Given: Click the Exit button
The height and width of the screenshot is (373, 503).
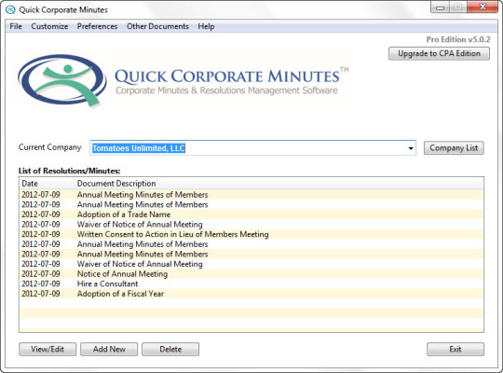Looking at the screenshot, I should [455, 350].
